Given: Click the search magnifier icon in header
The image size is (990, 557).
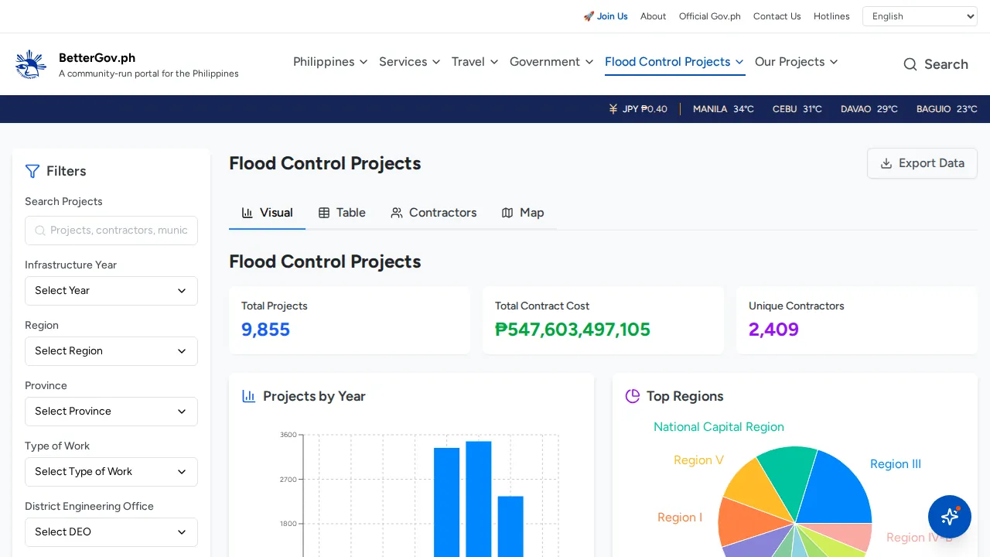Looking at the screenshot, I should (x=910, y=64).
